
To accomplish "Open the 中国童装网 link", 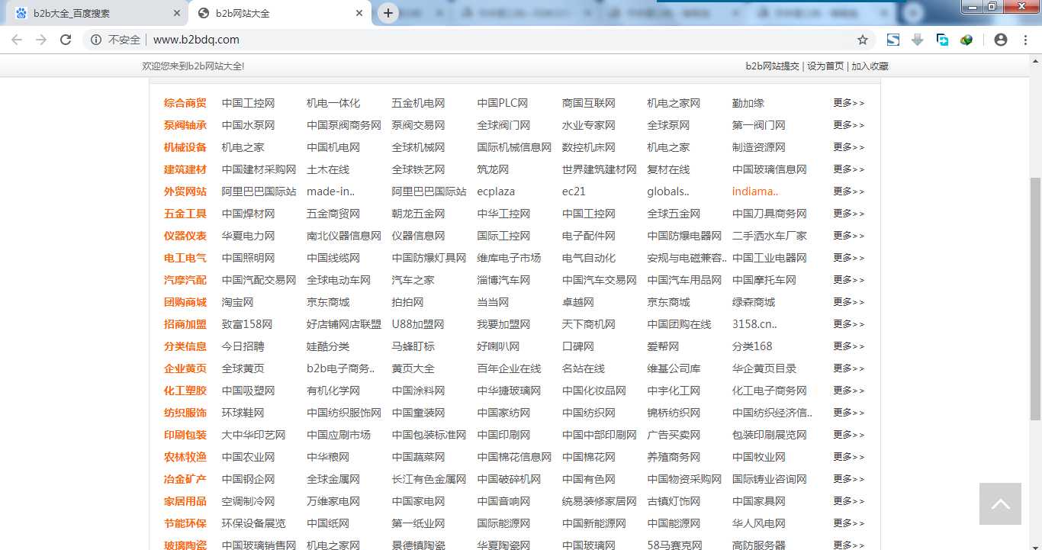I will [x=419, y=413].
